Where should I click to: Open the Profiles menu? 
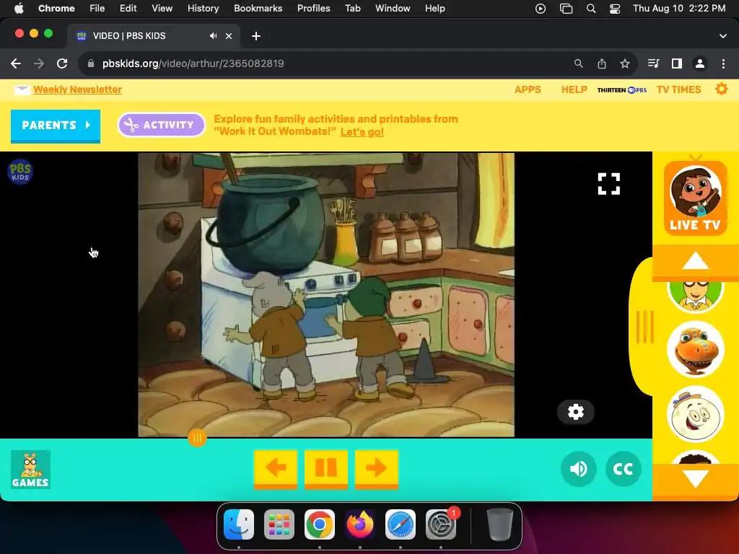313,8
